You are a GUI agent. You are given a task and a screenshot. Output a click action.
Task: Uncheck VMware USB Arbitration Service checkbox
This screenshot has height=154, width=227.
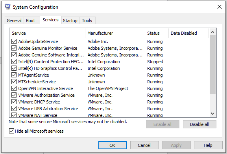[14, 108]
